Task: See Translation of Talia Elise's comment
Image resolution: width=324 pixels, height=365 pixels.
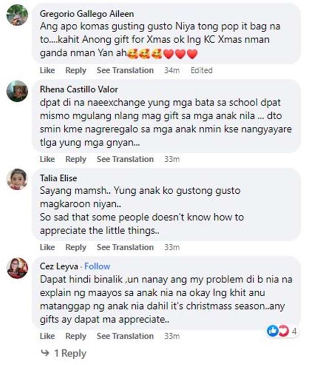Action: 125,247
